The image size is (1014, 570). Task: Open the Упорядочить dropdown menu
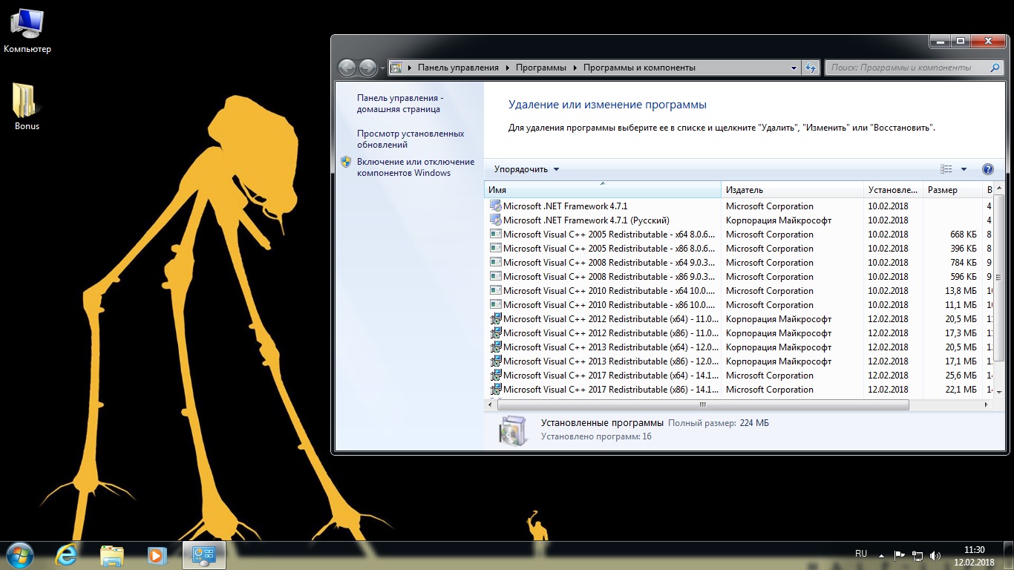coord(526,169)
